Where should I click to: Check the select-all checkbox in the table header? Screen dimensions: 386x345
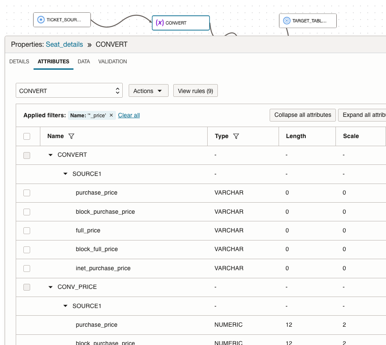[27, 136]
